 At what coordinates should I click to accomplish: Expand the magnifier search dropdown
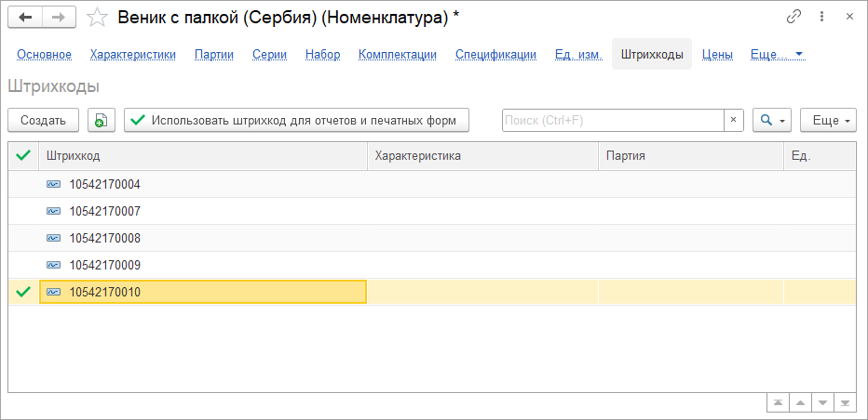(772, 120)
